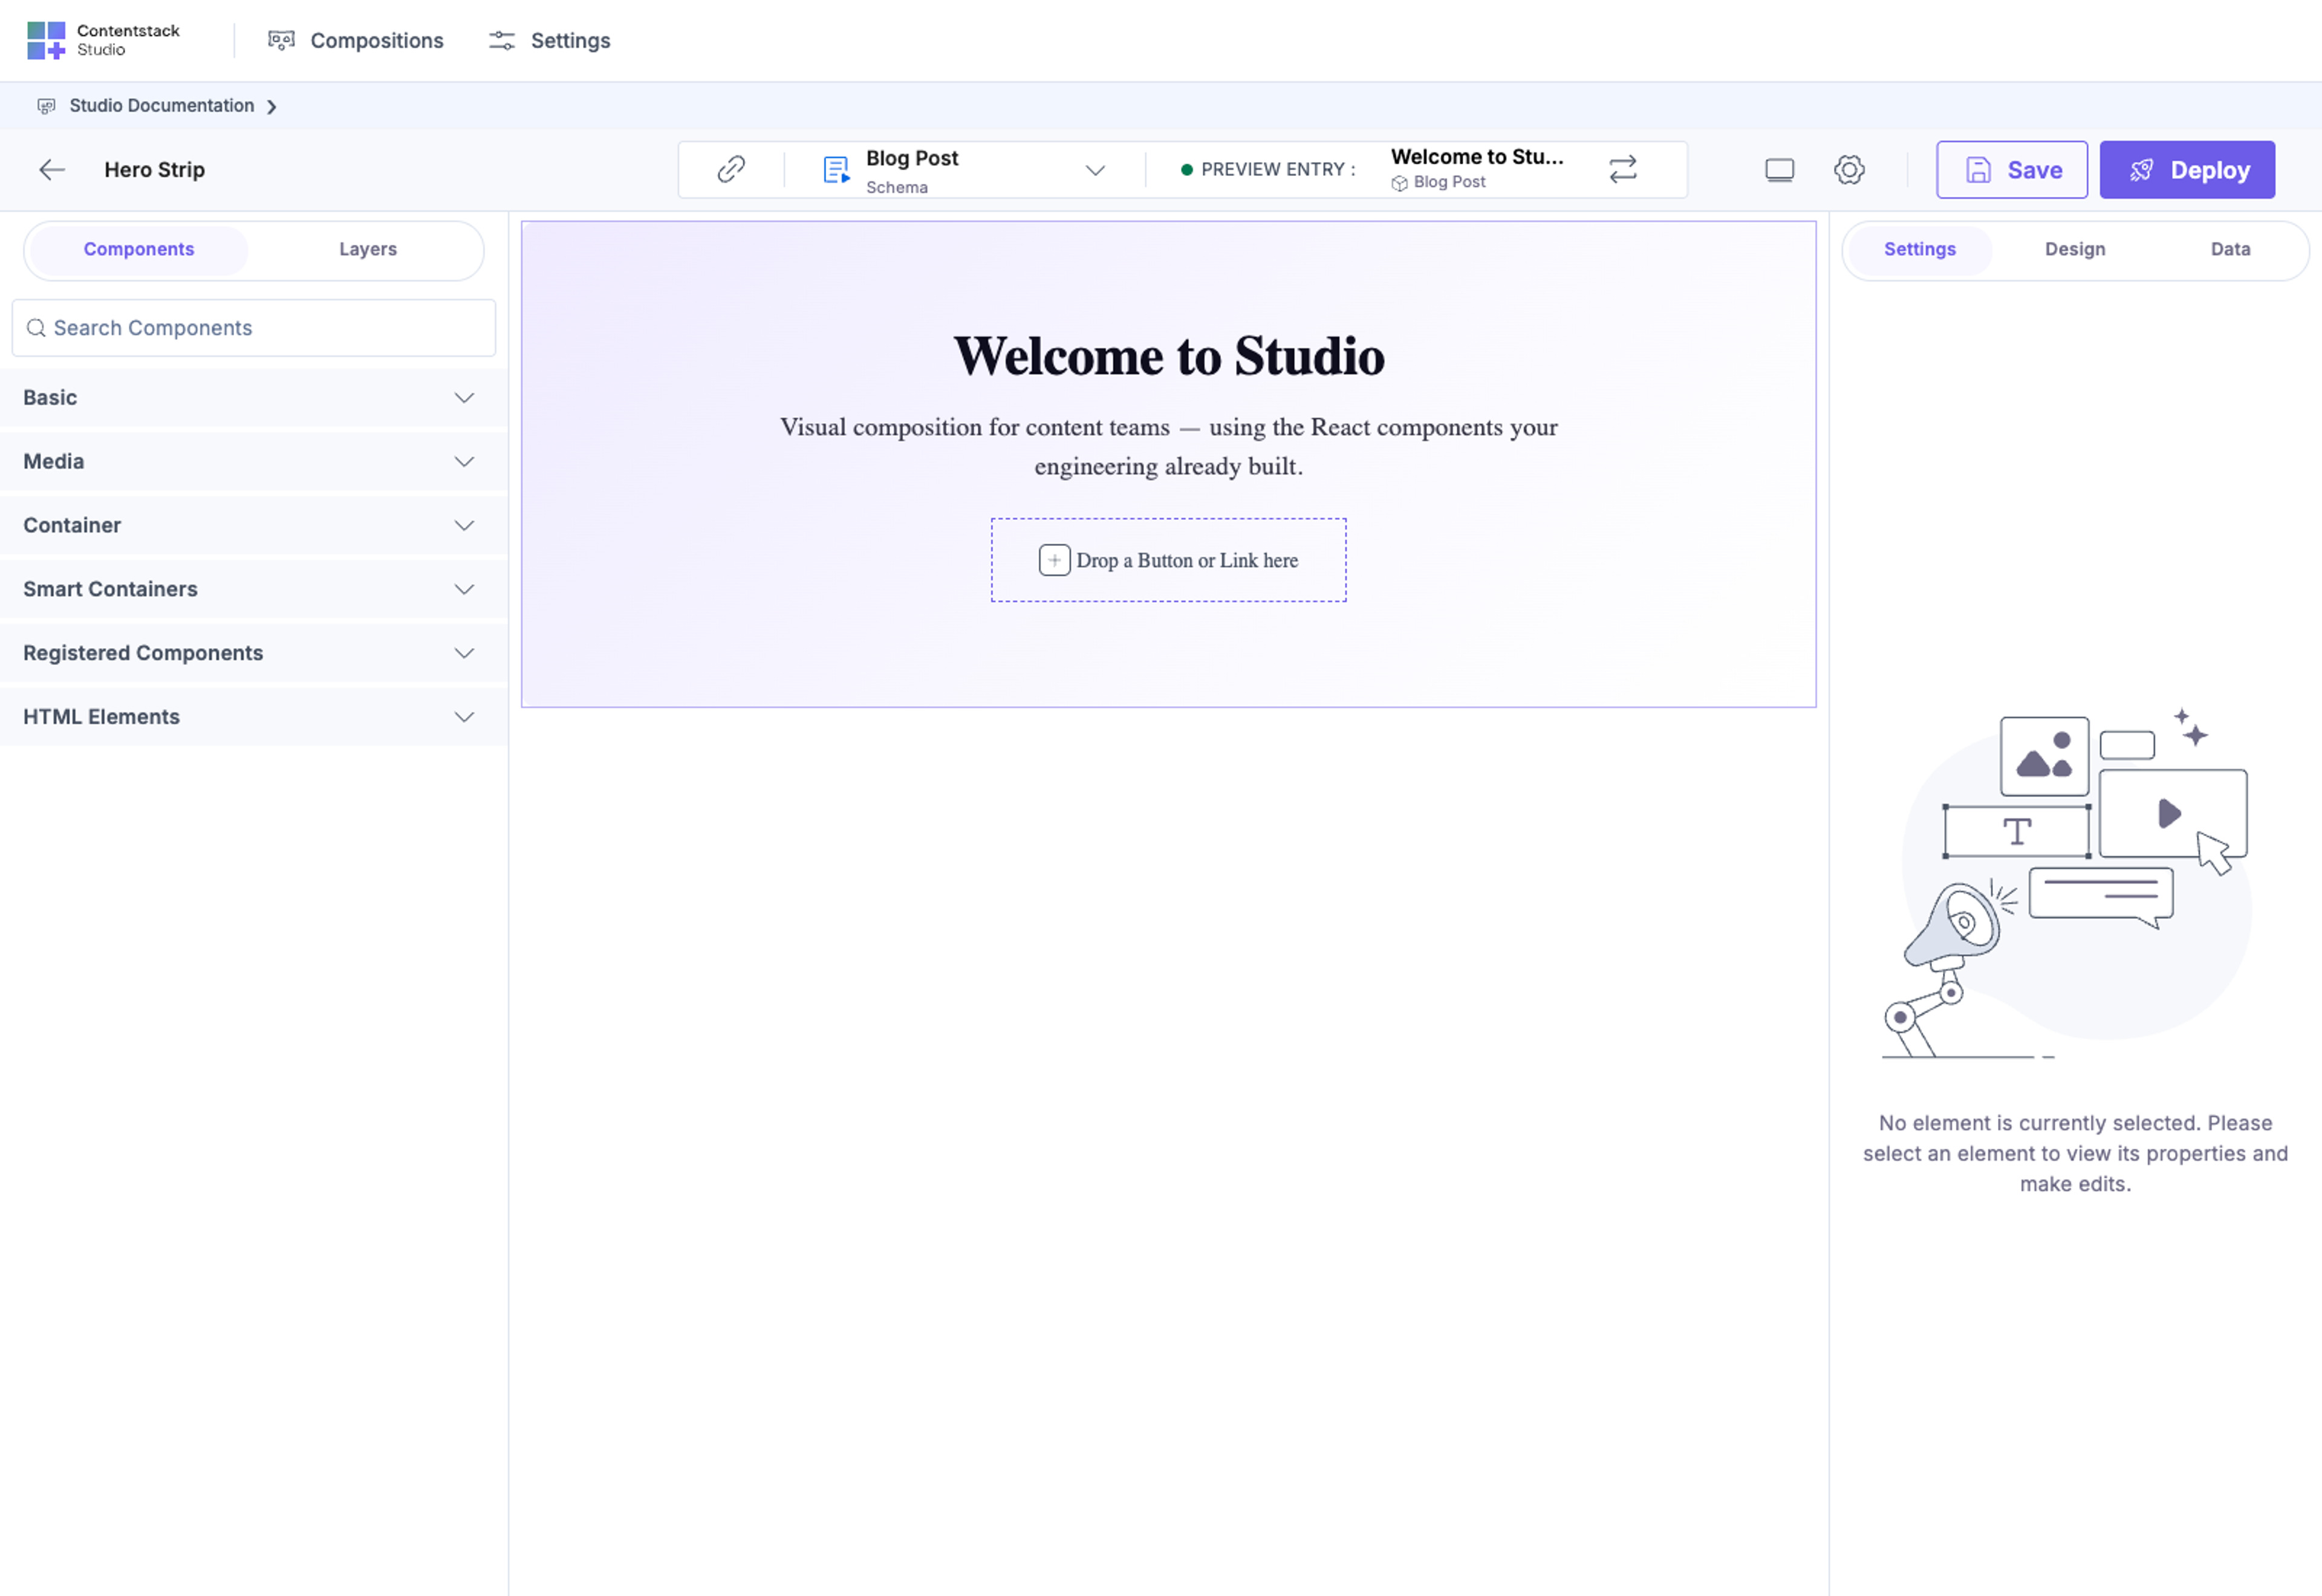
Task: Save the composition
Action: pos(2011,169)
